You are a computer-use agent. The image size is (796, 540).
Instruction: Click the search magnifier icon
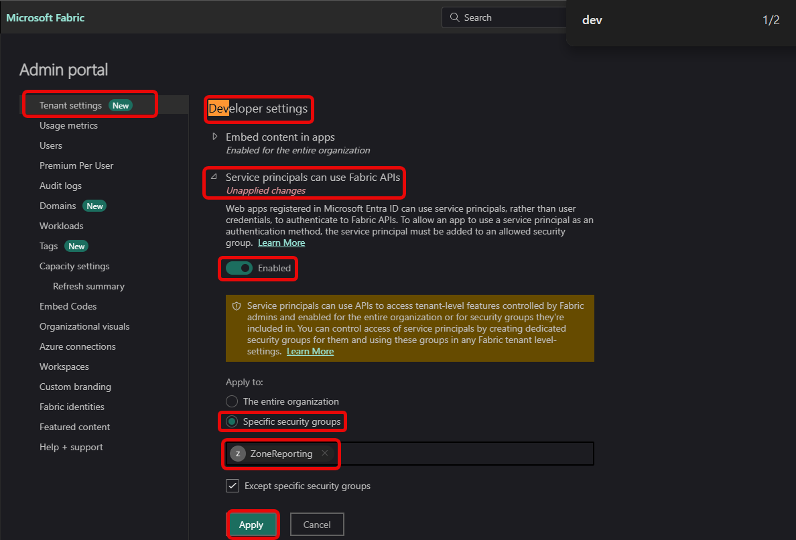click(x=454, y=17)
